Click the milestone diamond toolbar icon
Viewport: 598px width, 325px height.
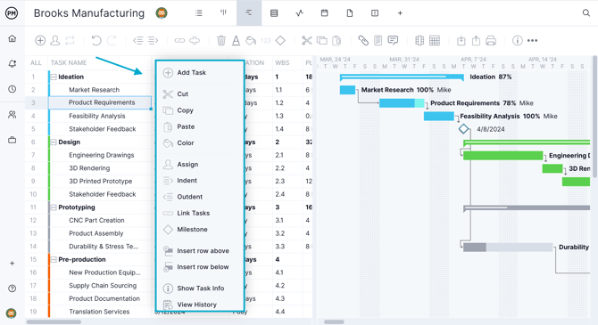[x=280, y=40]
